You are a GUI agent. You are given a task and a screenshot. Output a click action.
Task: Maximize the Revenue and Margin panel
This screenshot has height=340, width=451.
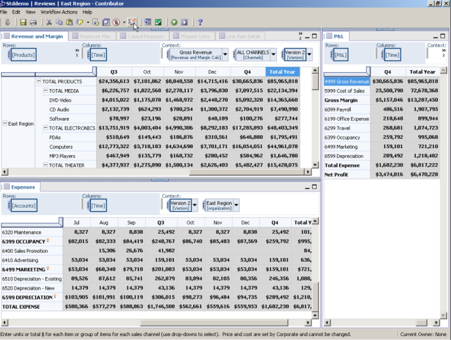314,36
